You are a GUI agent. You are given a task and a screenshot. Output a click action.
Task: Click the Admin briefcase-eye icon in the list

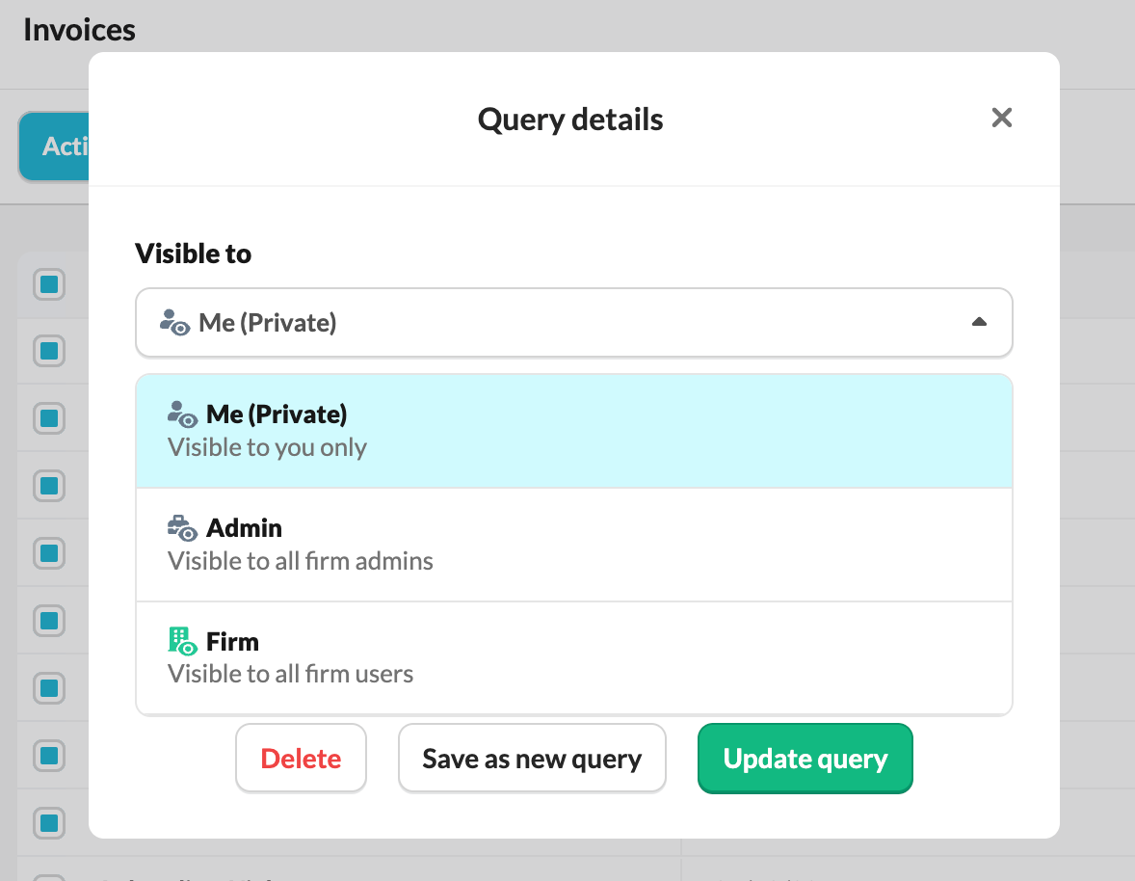click(x=182, y=528)
